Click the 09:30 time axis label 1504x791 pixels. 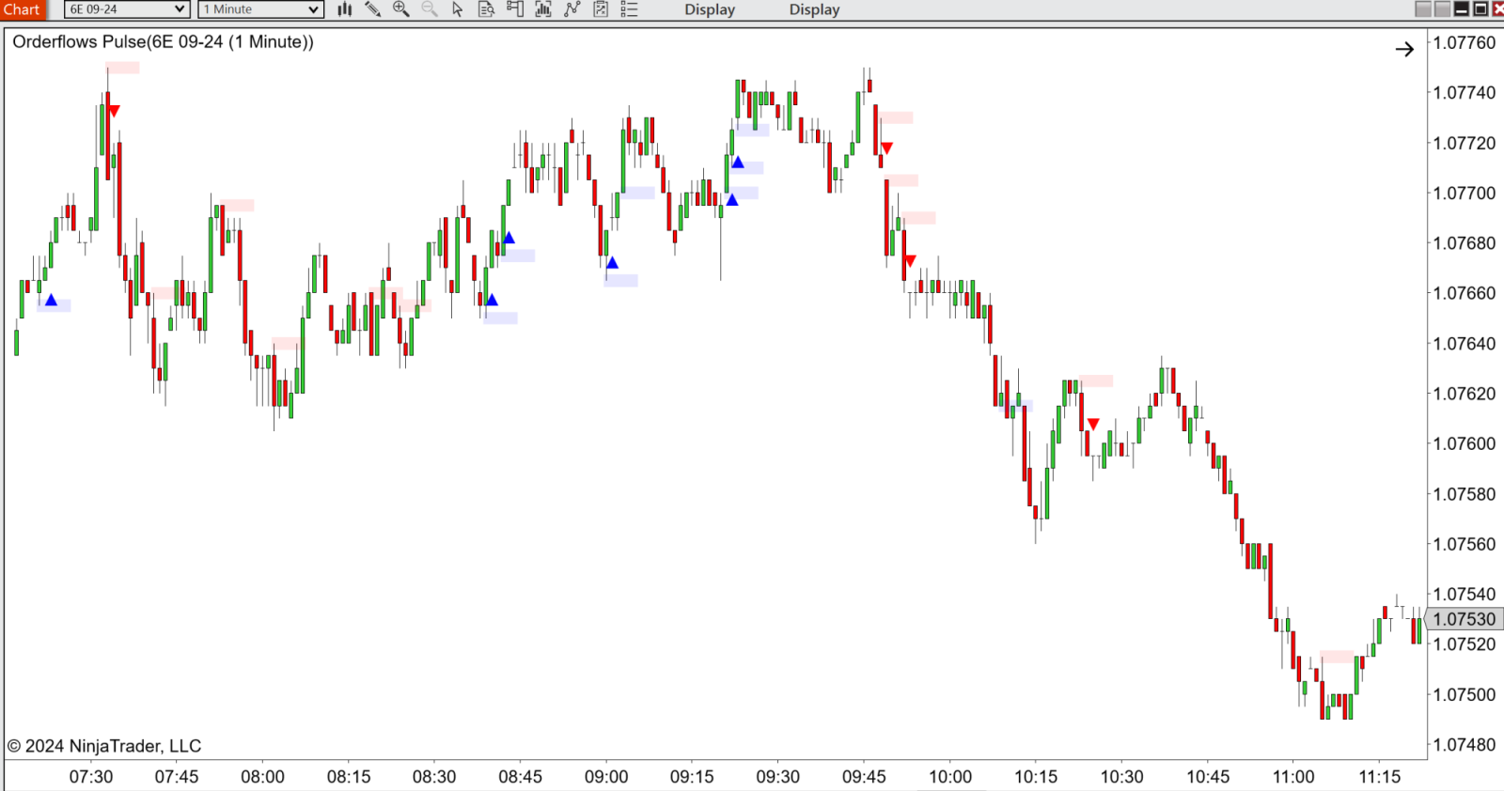(x=777, y=777)
